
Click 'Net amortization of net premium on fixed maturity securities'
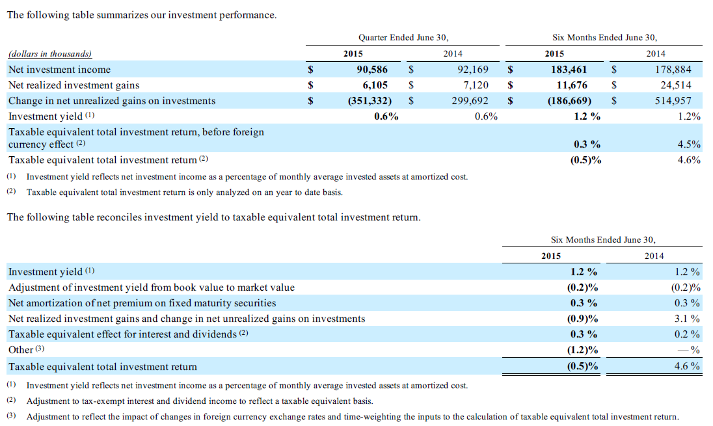click(x=142, y=303)
